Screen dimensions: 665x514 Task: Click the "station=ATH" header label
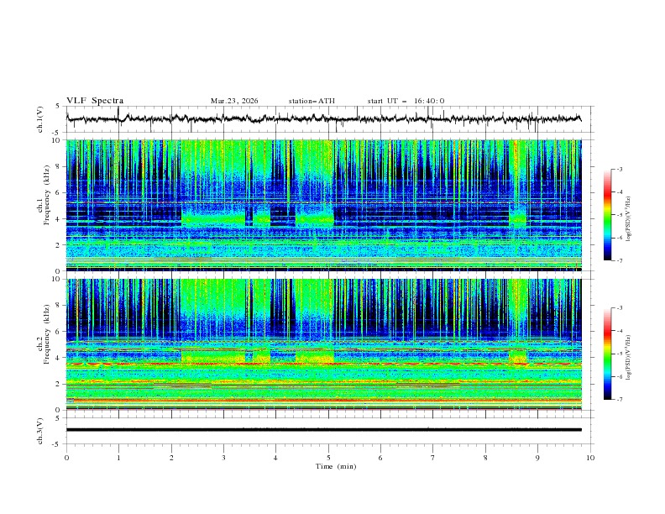tap(312, 101)
